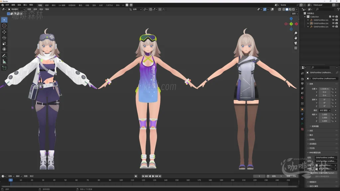The height and width of the screenshot is (191, 340).
Task: Toggle Collection exclude checkbox in outliner
Action: pos(330,17)
